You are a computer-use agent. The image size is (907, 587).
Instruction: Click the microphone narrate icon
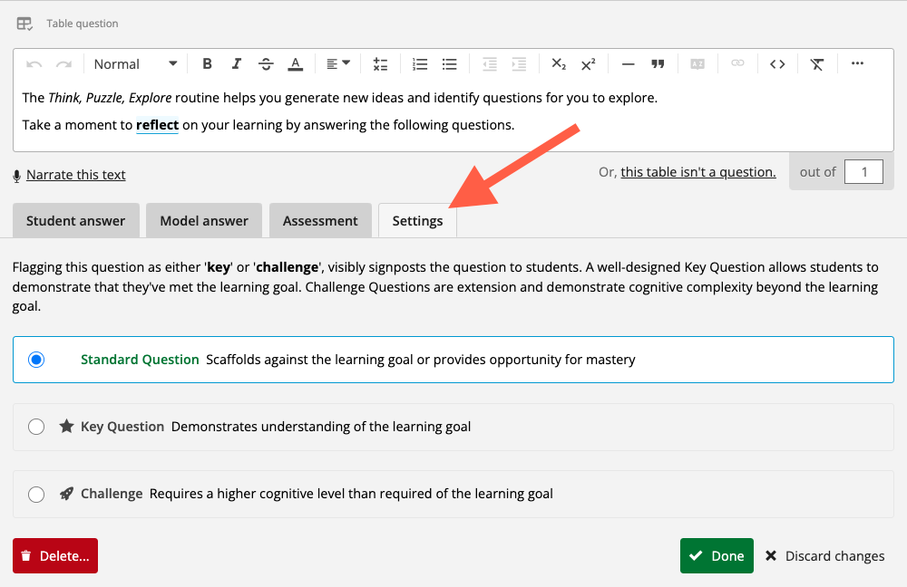click(x=16, y=176)
